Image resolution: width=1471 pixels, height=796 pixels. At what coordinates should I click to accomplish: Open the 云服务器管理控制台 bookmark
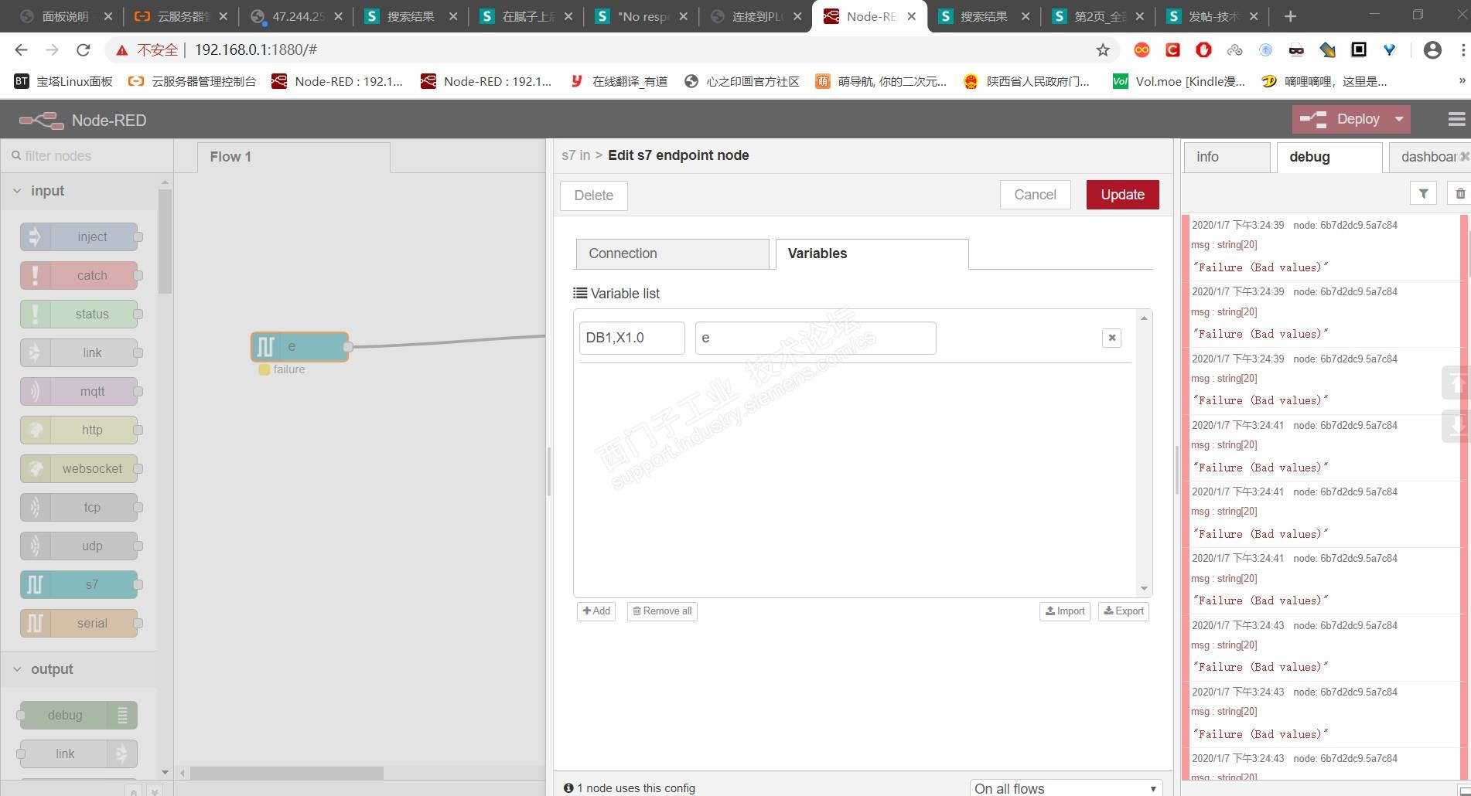tap(192, 81)
